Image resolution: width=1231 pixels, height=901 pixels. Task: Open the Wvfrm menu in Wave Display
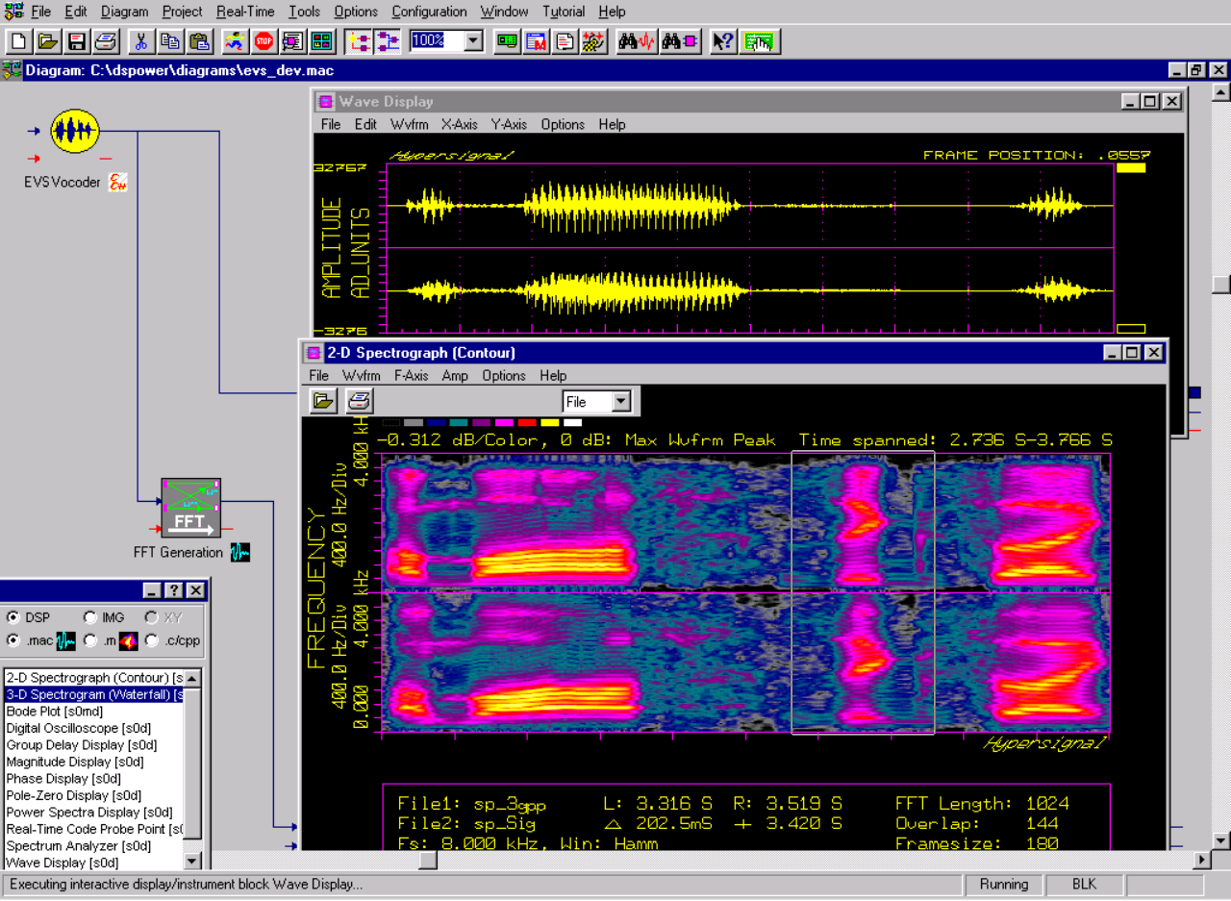[x=410, y=124]
